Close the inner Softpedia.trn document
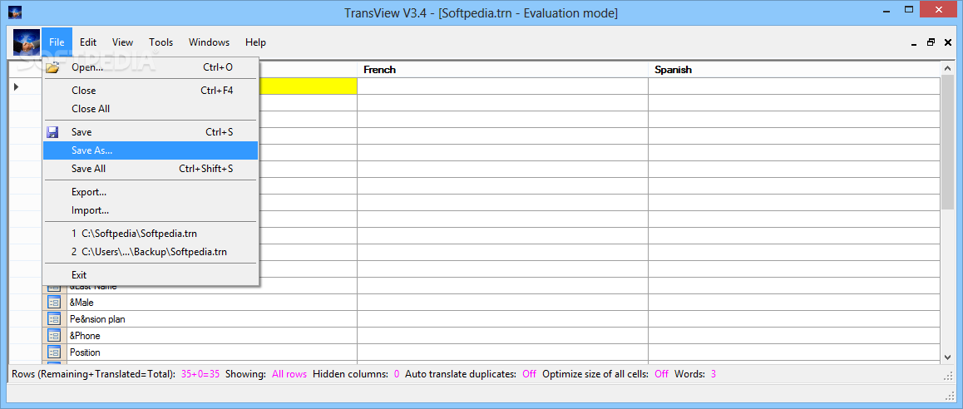The width and height of the screenshot is (963, 409). point(948,42)
